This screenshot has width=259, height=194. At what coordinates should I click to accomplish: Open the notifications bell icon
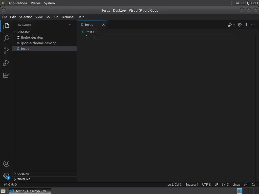pyautogui.click(x=253, y=185)
